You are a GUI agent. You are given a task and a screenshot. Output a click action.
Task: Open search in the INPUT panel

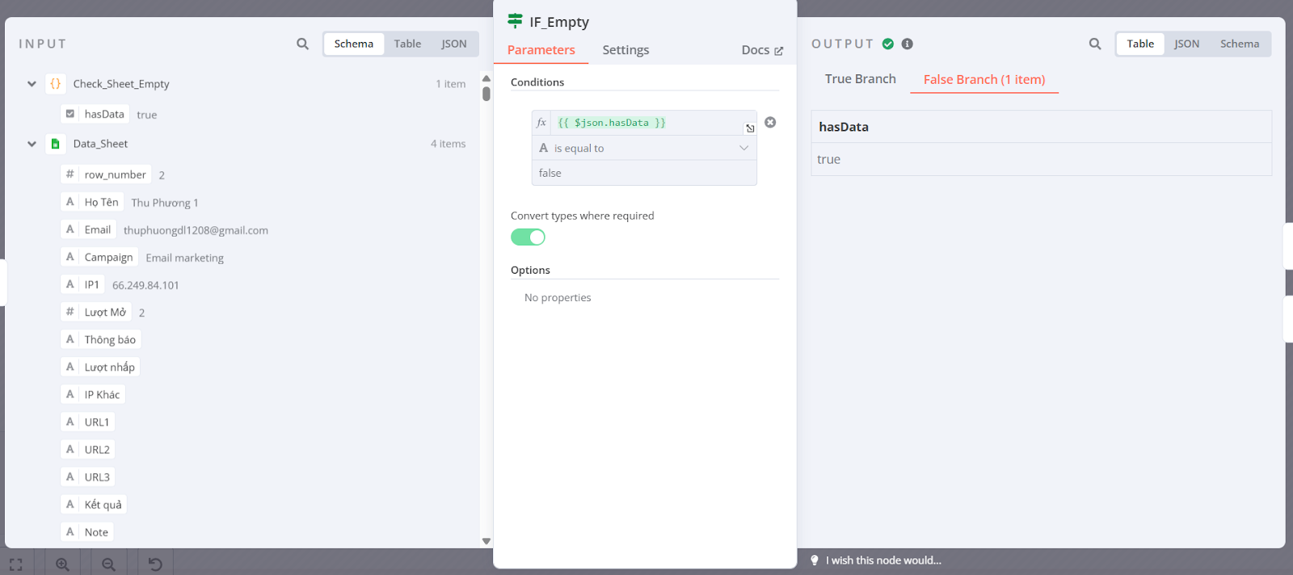pos(302,44)
